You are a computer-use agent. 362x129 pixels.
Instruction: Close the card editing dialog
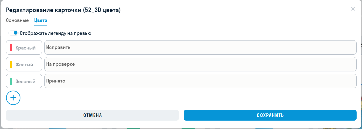tap(353, 9)
